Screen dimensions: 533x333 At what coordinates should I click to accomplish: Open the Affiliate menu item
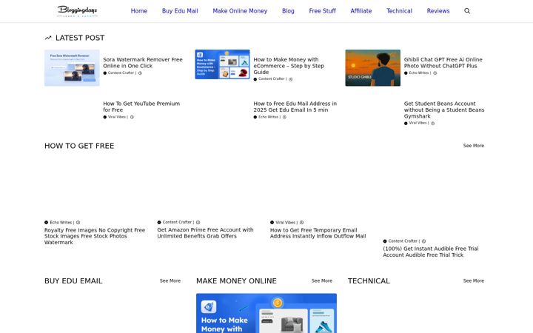coord(361,11)
